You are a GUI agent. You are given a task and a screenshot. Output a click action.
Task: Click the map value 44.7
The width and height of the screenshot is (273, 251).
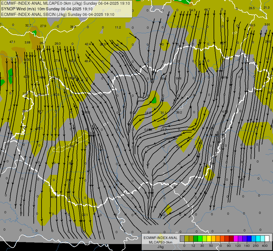(207, 9)
